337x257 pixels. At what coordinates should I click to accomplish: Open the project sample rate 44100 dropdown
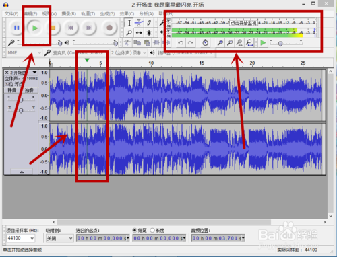pyautogui.click(x=21, y=238)
